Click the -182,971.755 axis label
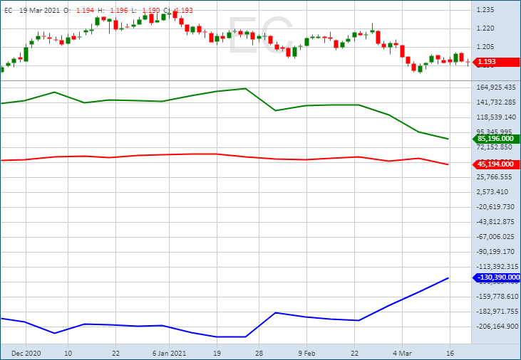Screen dimensions: 521x360 tap(497, 312)
